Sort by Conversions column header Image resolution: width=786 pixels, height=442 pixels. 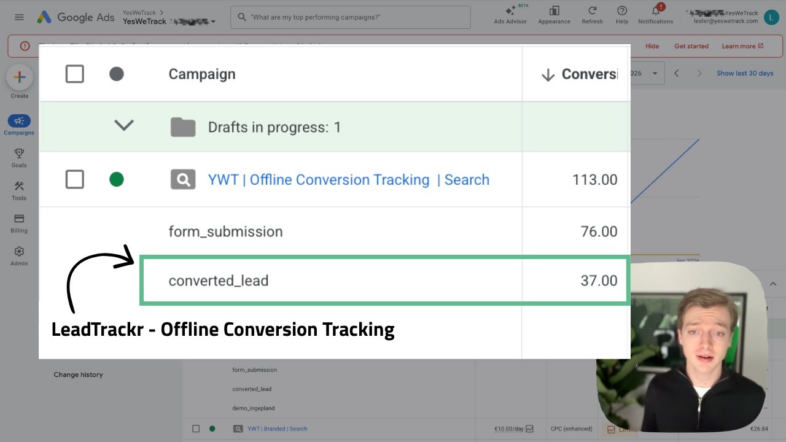coord(579,74)
